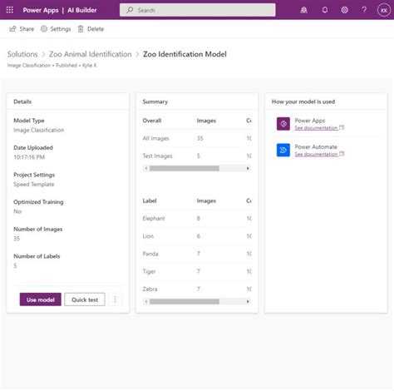Click the 10:17:16 PM date value
Viewport: 394px width, 391px height.
click(29, 157)
